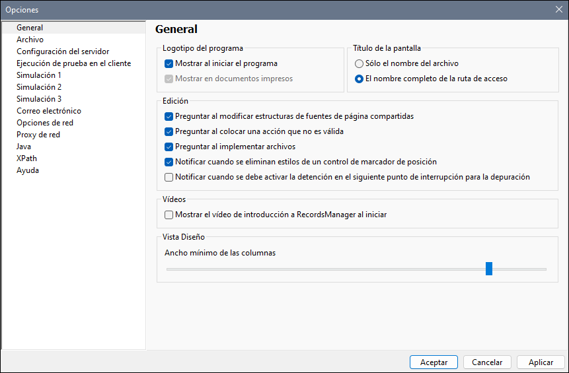Open Correo electrónico settings page

pos(49,111)
